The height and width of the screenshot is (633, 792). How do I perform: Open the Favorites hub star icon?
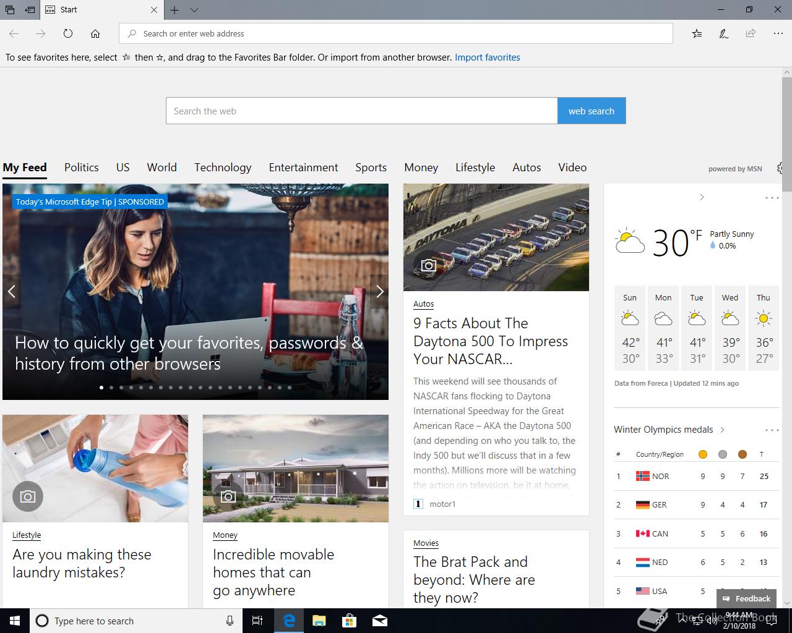point(697,33)
